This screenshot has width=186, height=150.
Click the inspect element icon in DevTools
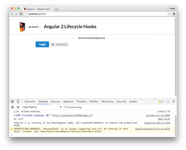(x=12, y=102)
